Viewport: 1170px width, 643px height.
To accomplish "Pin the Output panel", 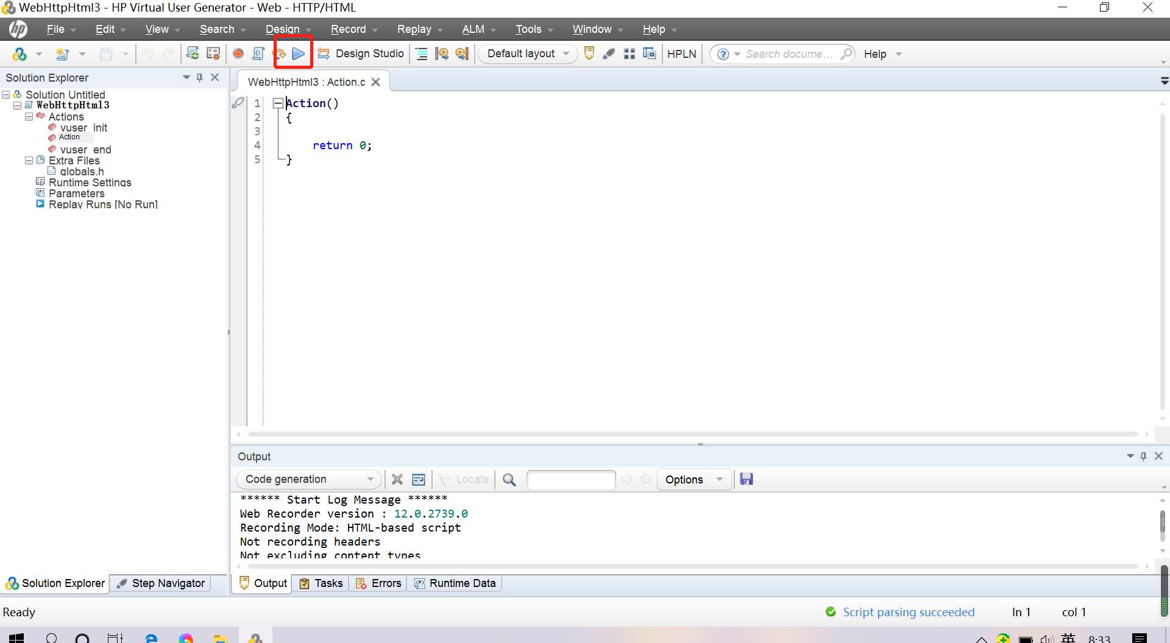I will click(x=1144, y=456).
